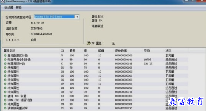
Task: Click the ID cell F1
Action: pyautogui.click(x=63, y=108)
